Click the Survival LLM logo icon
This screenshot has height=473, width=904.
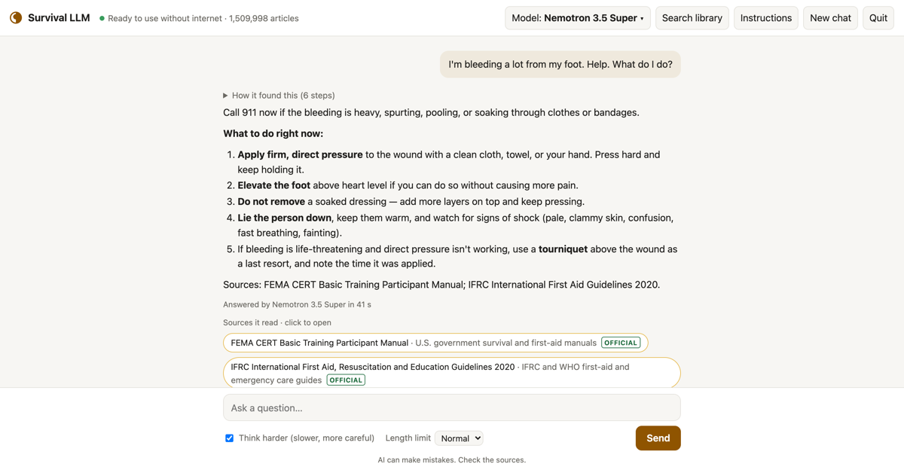point(16,18)
